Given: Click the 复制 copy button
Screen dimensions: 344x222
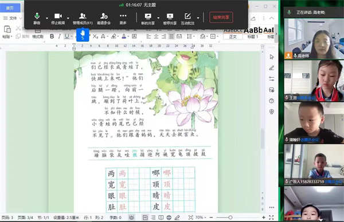Looking at the screenshot, I should (22, 37).
